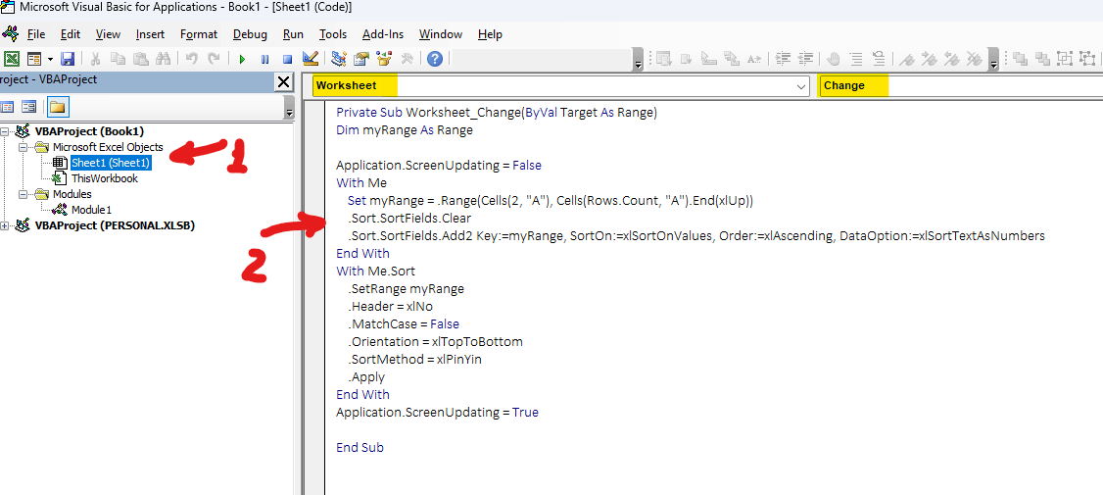Screen dimensions: 1103x495
Task: Click the Send to Back icon
Action: pyautogui.click(x=1042, y=59)
